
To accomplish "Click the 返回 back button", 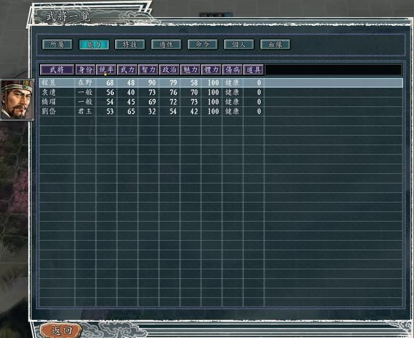I will pyautogui.click(x=61, y=331).
